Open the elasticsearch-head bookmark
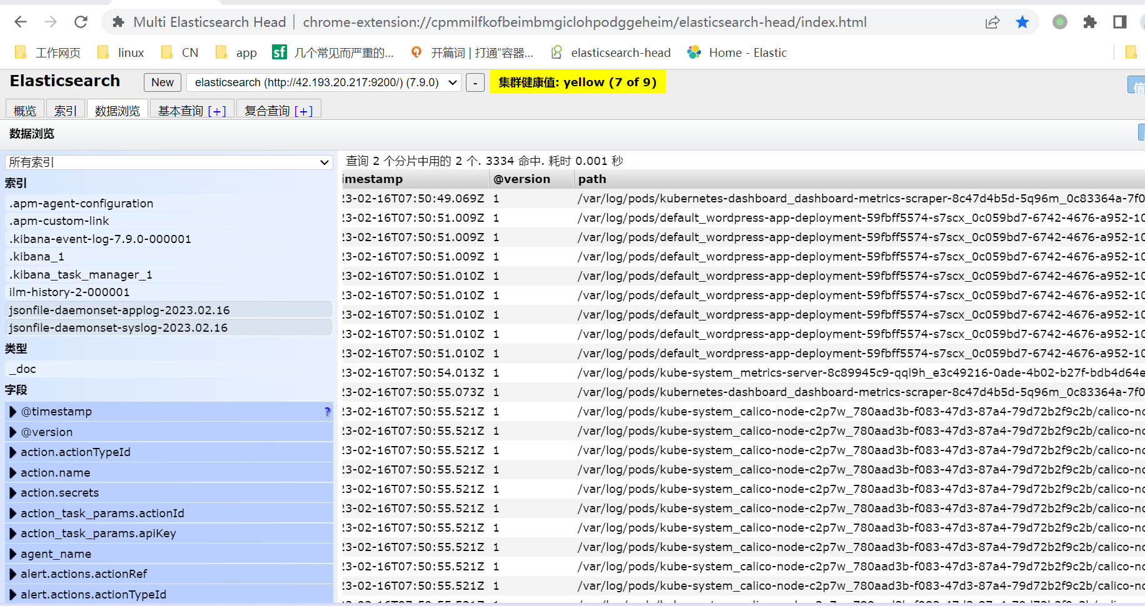The width and height of the screenshot is (1145, 606). click(x=610, y=52)
